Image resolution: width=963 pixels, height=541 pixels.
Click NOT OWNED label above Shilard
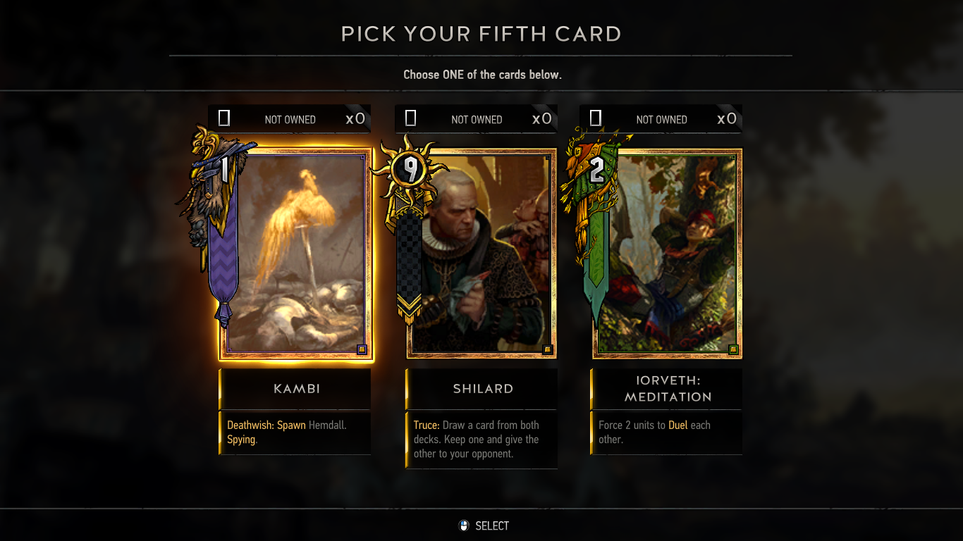click(477, 120)
